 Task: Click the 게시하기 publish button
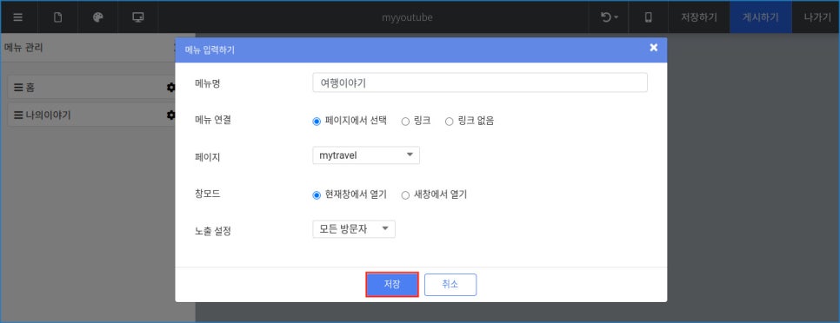[x=760, y=17]
